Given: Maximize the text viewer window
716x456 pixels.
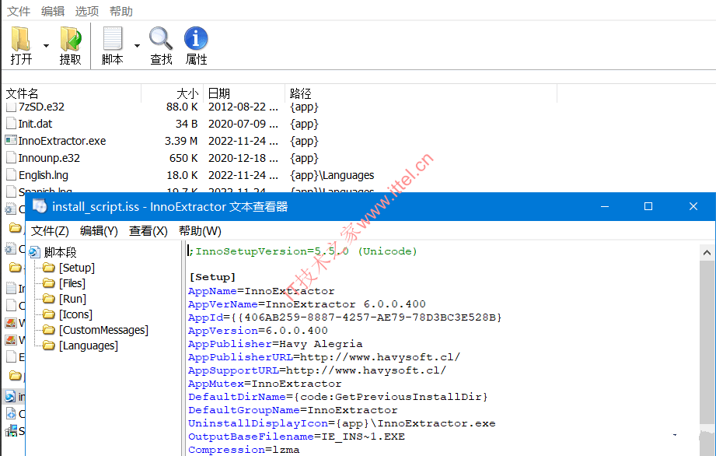Looking at the screenshot, I should click(x=648, y=206).
